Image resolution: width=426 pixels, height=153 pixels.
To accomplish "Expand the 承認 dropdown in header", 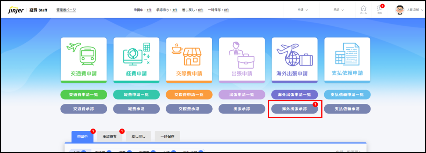I will [x=339, y=10].
